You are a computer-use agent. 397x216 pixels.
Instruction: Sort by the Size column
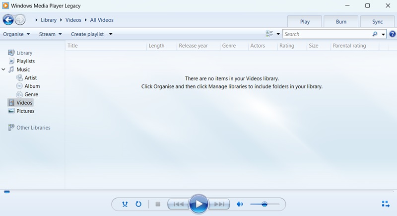(319, 46)
